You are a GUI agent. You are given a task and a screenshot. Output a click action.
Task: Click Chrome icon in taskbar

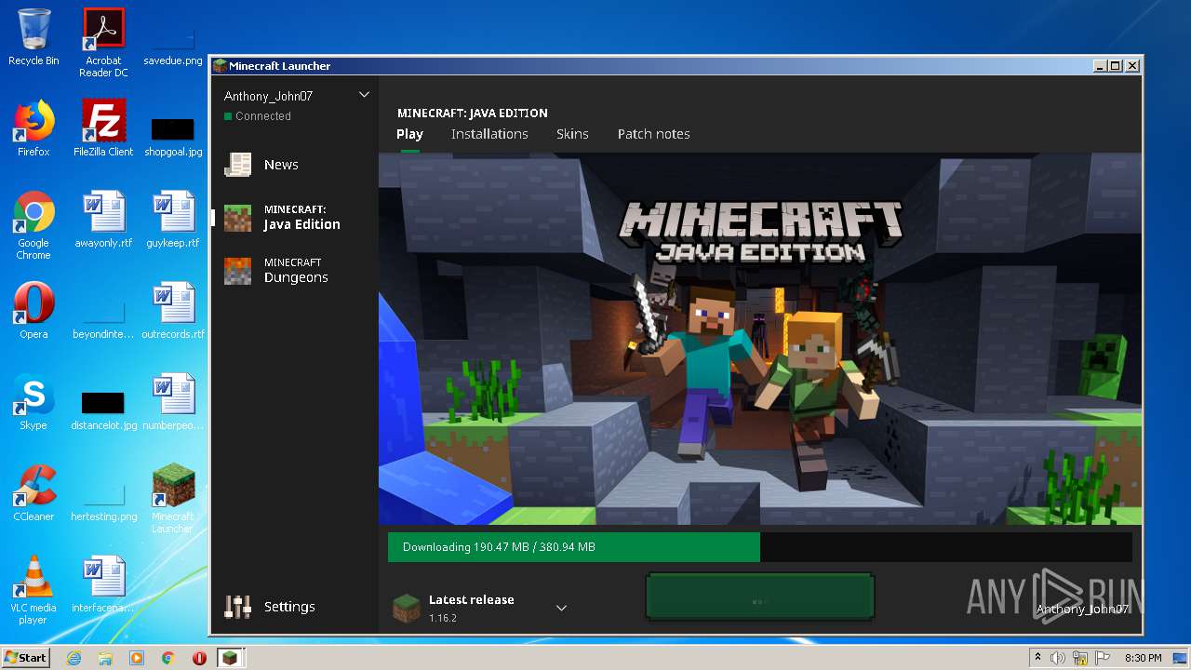[167, 658]
